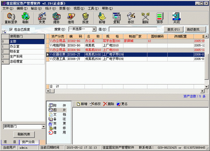Viewport: 210px width, 151px height.
Task: Click 修改 in the attachment toolbar
Action: pyautogui.click(x=95, y=104)
